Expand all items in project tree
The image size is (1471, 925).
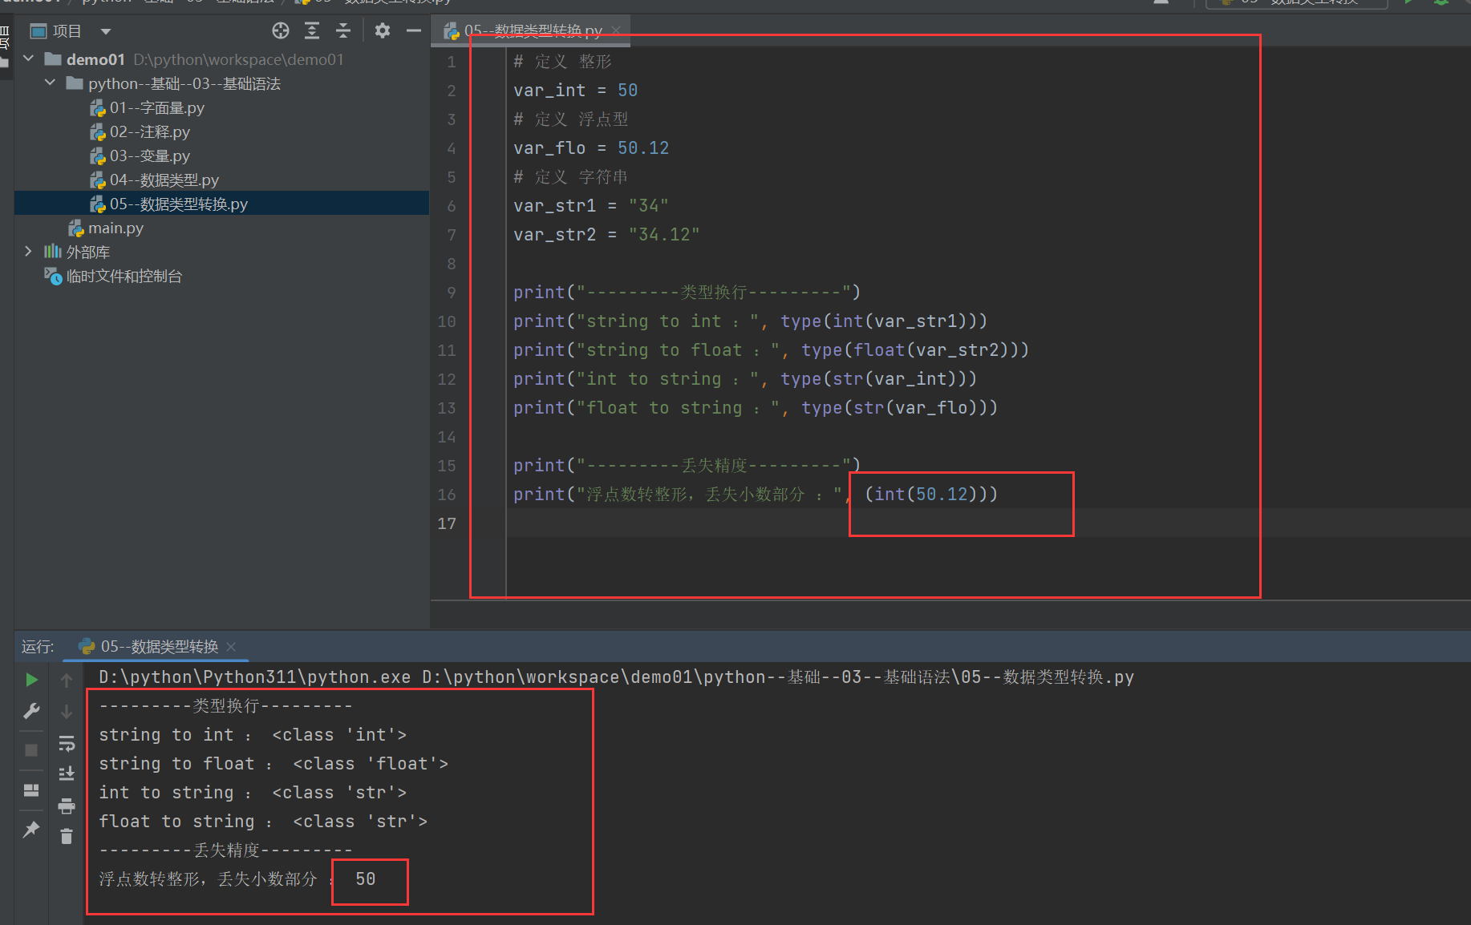tap(312, 31)
